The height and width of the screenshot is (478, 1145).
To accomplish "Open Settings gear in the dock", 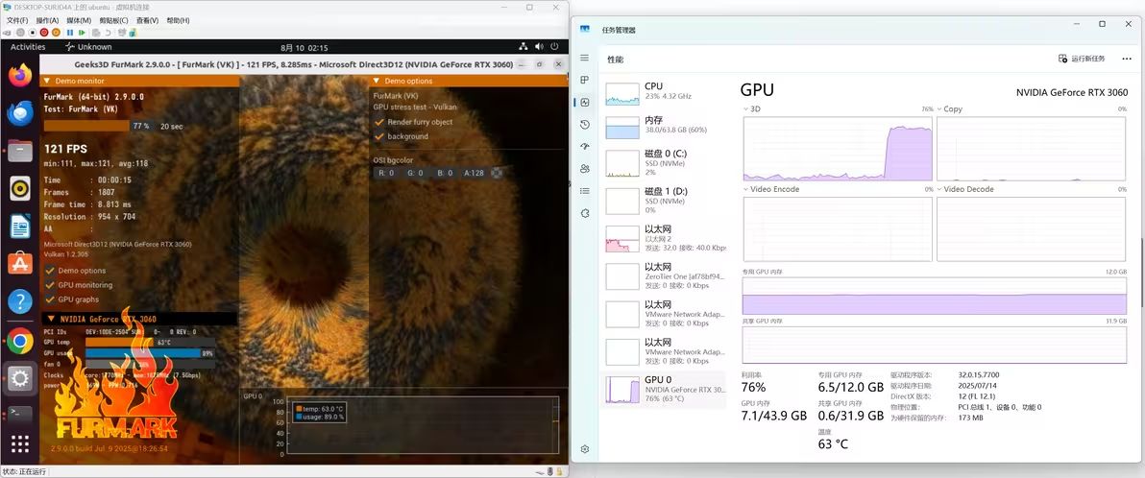I will click(x=20, y=378).
